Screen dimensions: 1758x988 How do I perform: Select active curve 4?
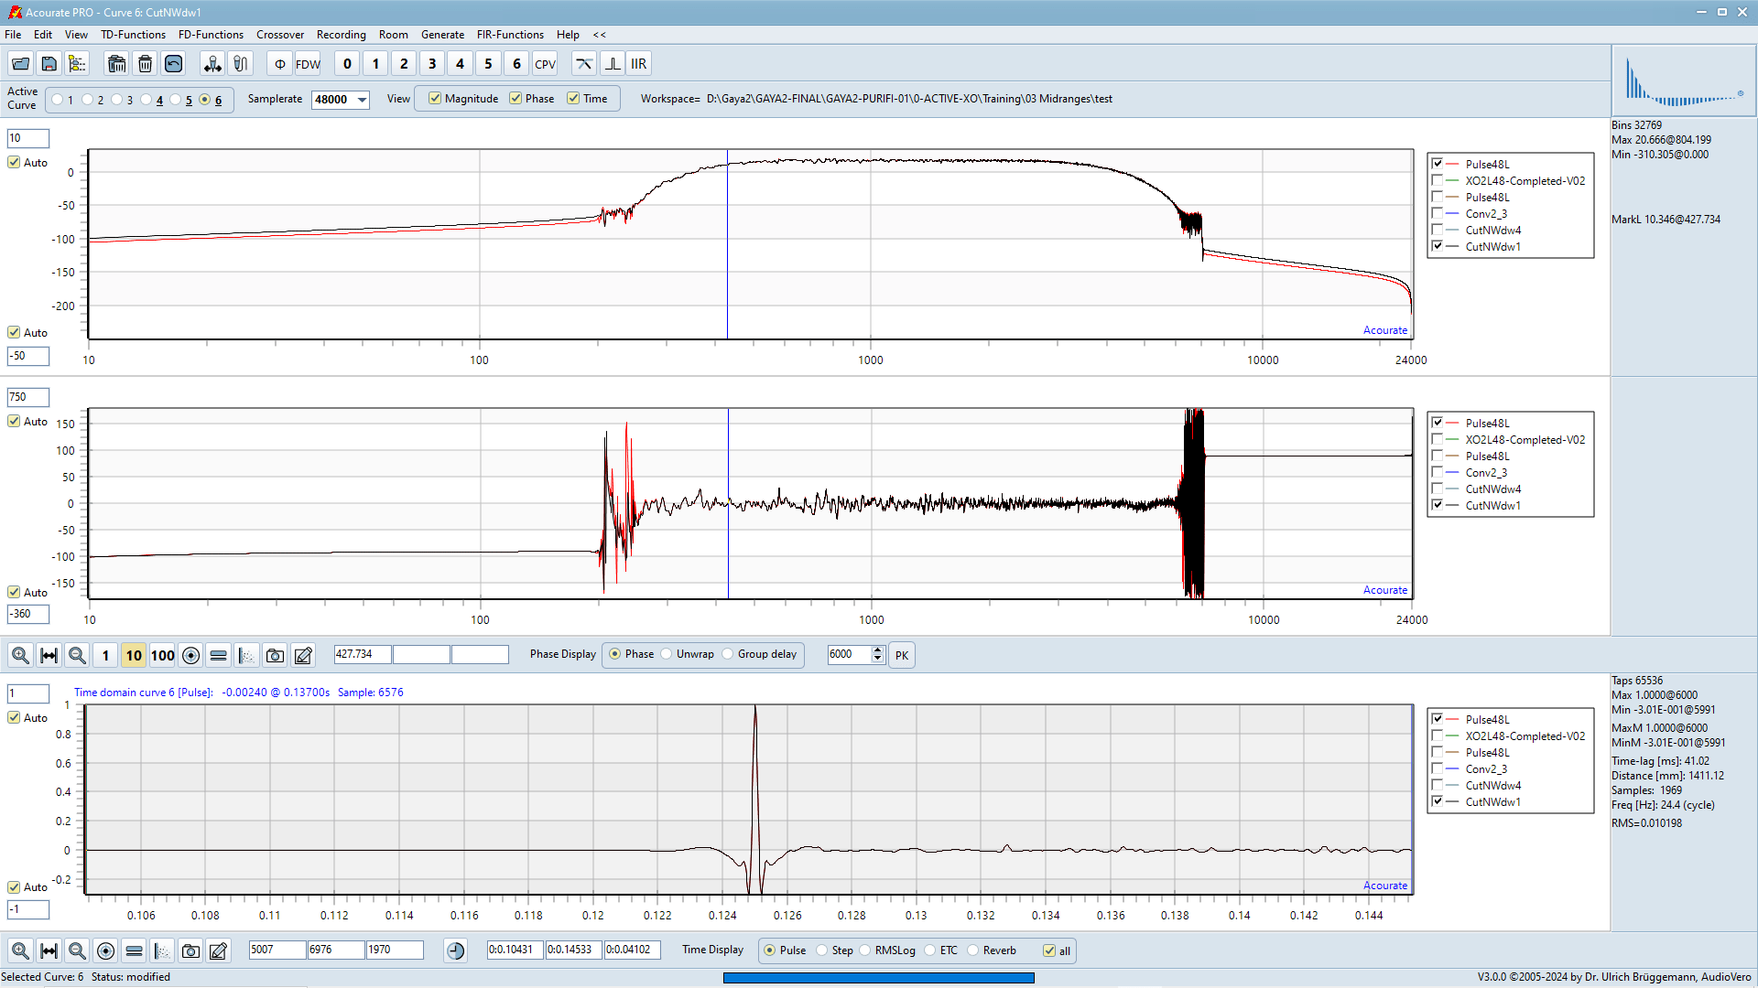146,100
